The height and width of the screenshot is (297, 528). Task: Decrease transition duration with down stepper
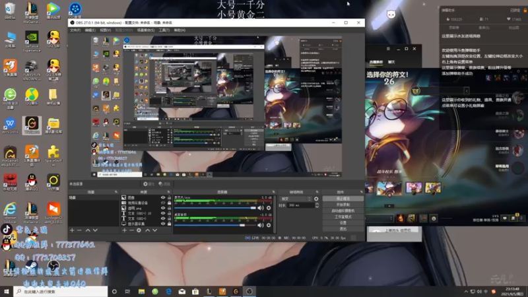(x=317, y=207)
